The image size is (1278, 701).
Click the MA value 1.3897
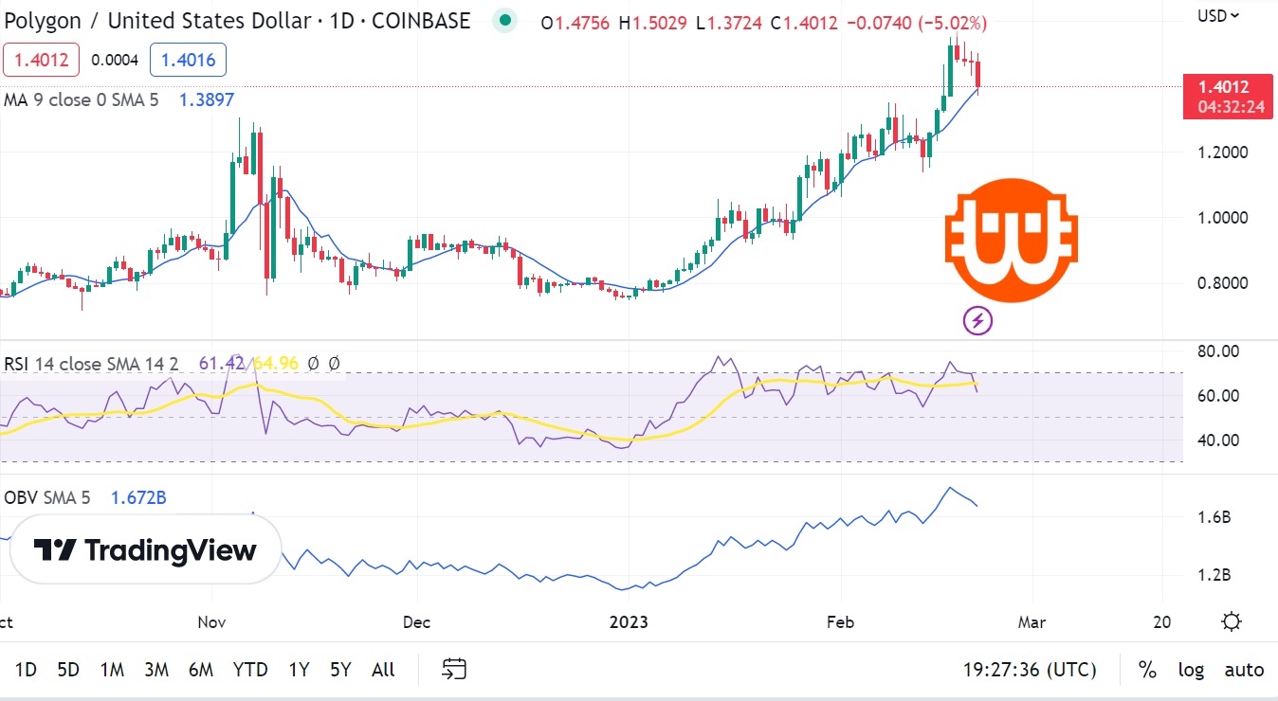(207, 99)
